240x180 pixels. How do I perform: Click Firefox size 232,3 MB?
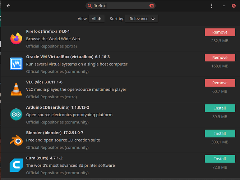[220, 41]
